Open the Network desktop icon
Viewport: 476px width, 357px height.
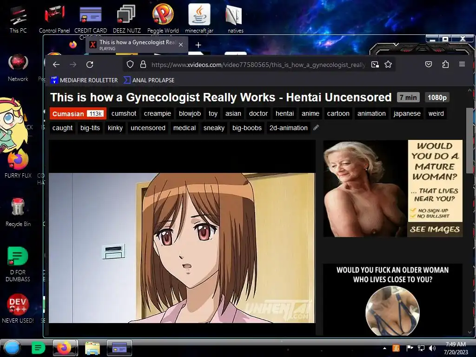(18, 67)
